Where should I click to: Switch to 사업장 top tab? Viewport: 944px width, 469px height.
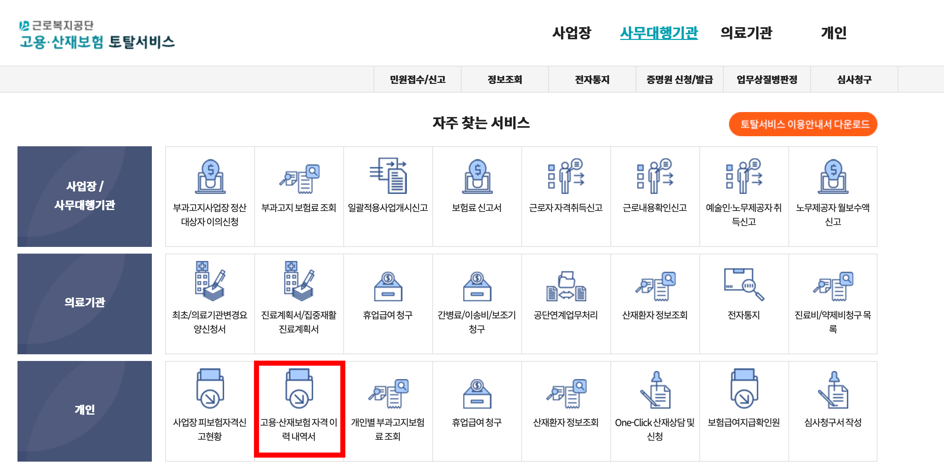coord(571,33)
